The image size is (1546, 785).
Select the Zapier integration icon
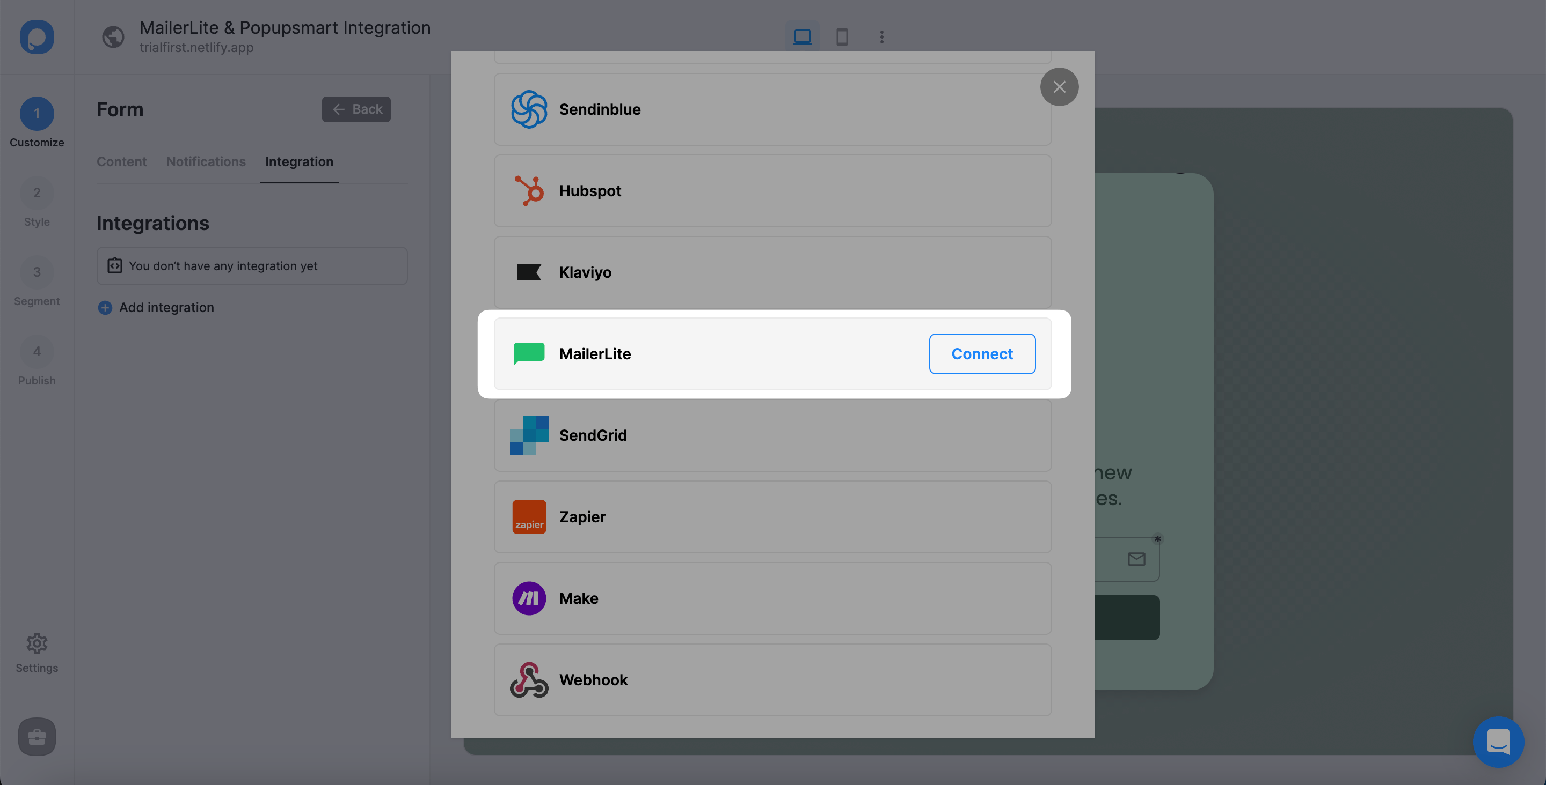click(529, 516)
